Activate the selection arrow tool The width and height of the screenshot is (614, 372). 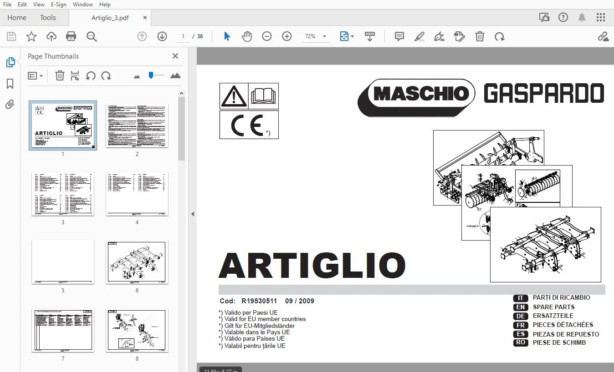click(227, 36)
